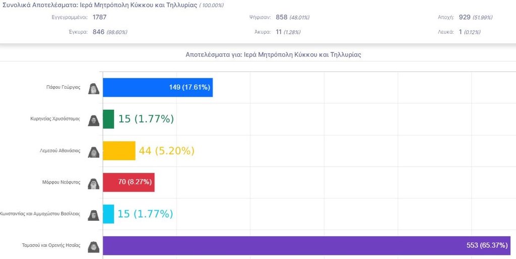
Task: Click the Εγγεγραμμένοι label
Action: coord(70,18)
